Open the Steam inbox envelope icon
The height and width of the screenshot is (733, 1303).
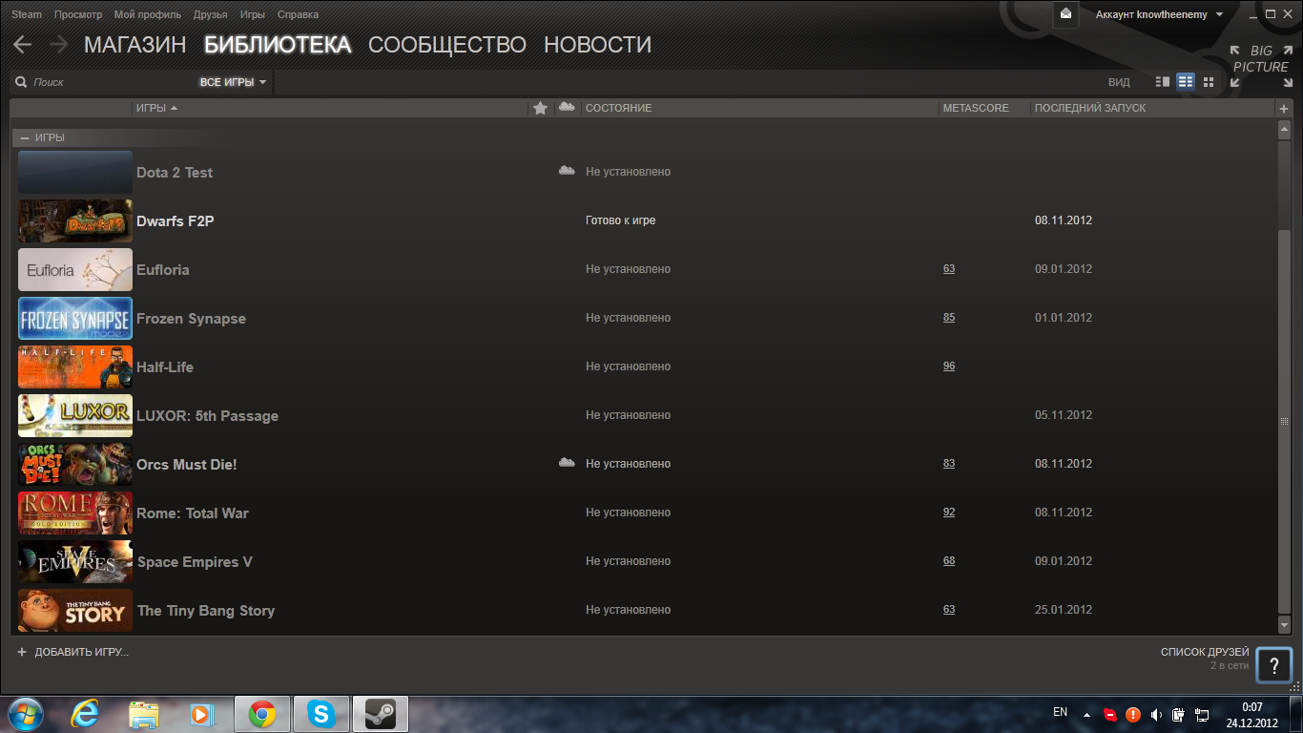[1066, 14]
